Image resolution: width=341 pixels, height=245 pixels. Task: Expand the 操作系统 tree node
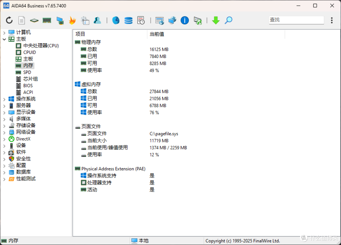[4, 99]
